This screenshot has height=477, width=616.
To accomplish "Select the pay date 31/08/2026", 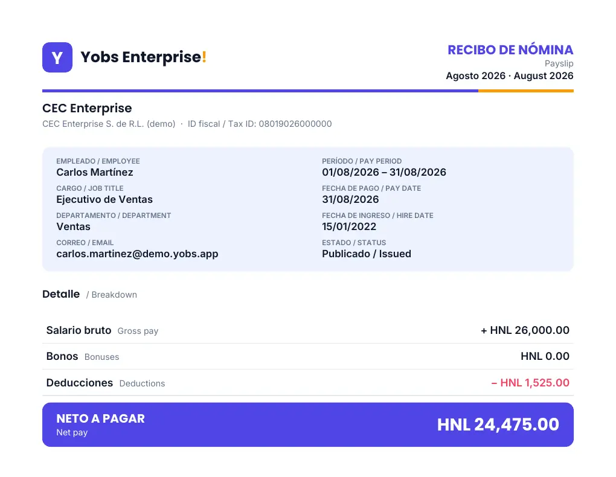I will pyautogui.click(x=350, y=199).
